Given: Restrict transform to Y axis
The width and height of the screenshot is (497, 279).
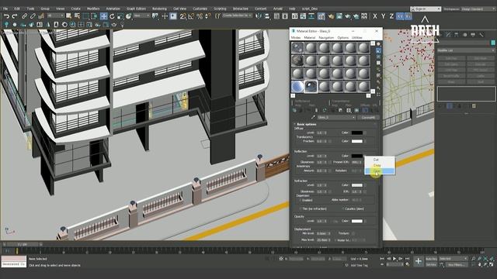Looking at the screenshot, I should point(383,16).
